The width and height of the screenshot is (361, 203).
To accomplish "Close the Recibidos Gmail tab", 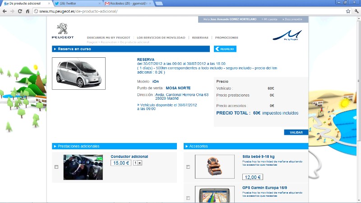I will (x=150, y=4).
